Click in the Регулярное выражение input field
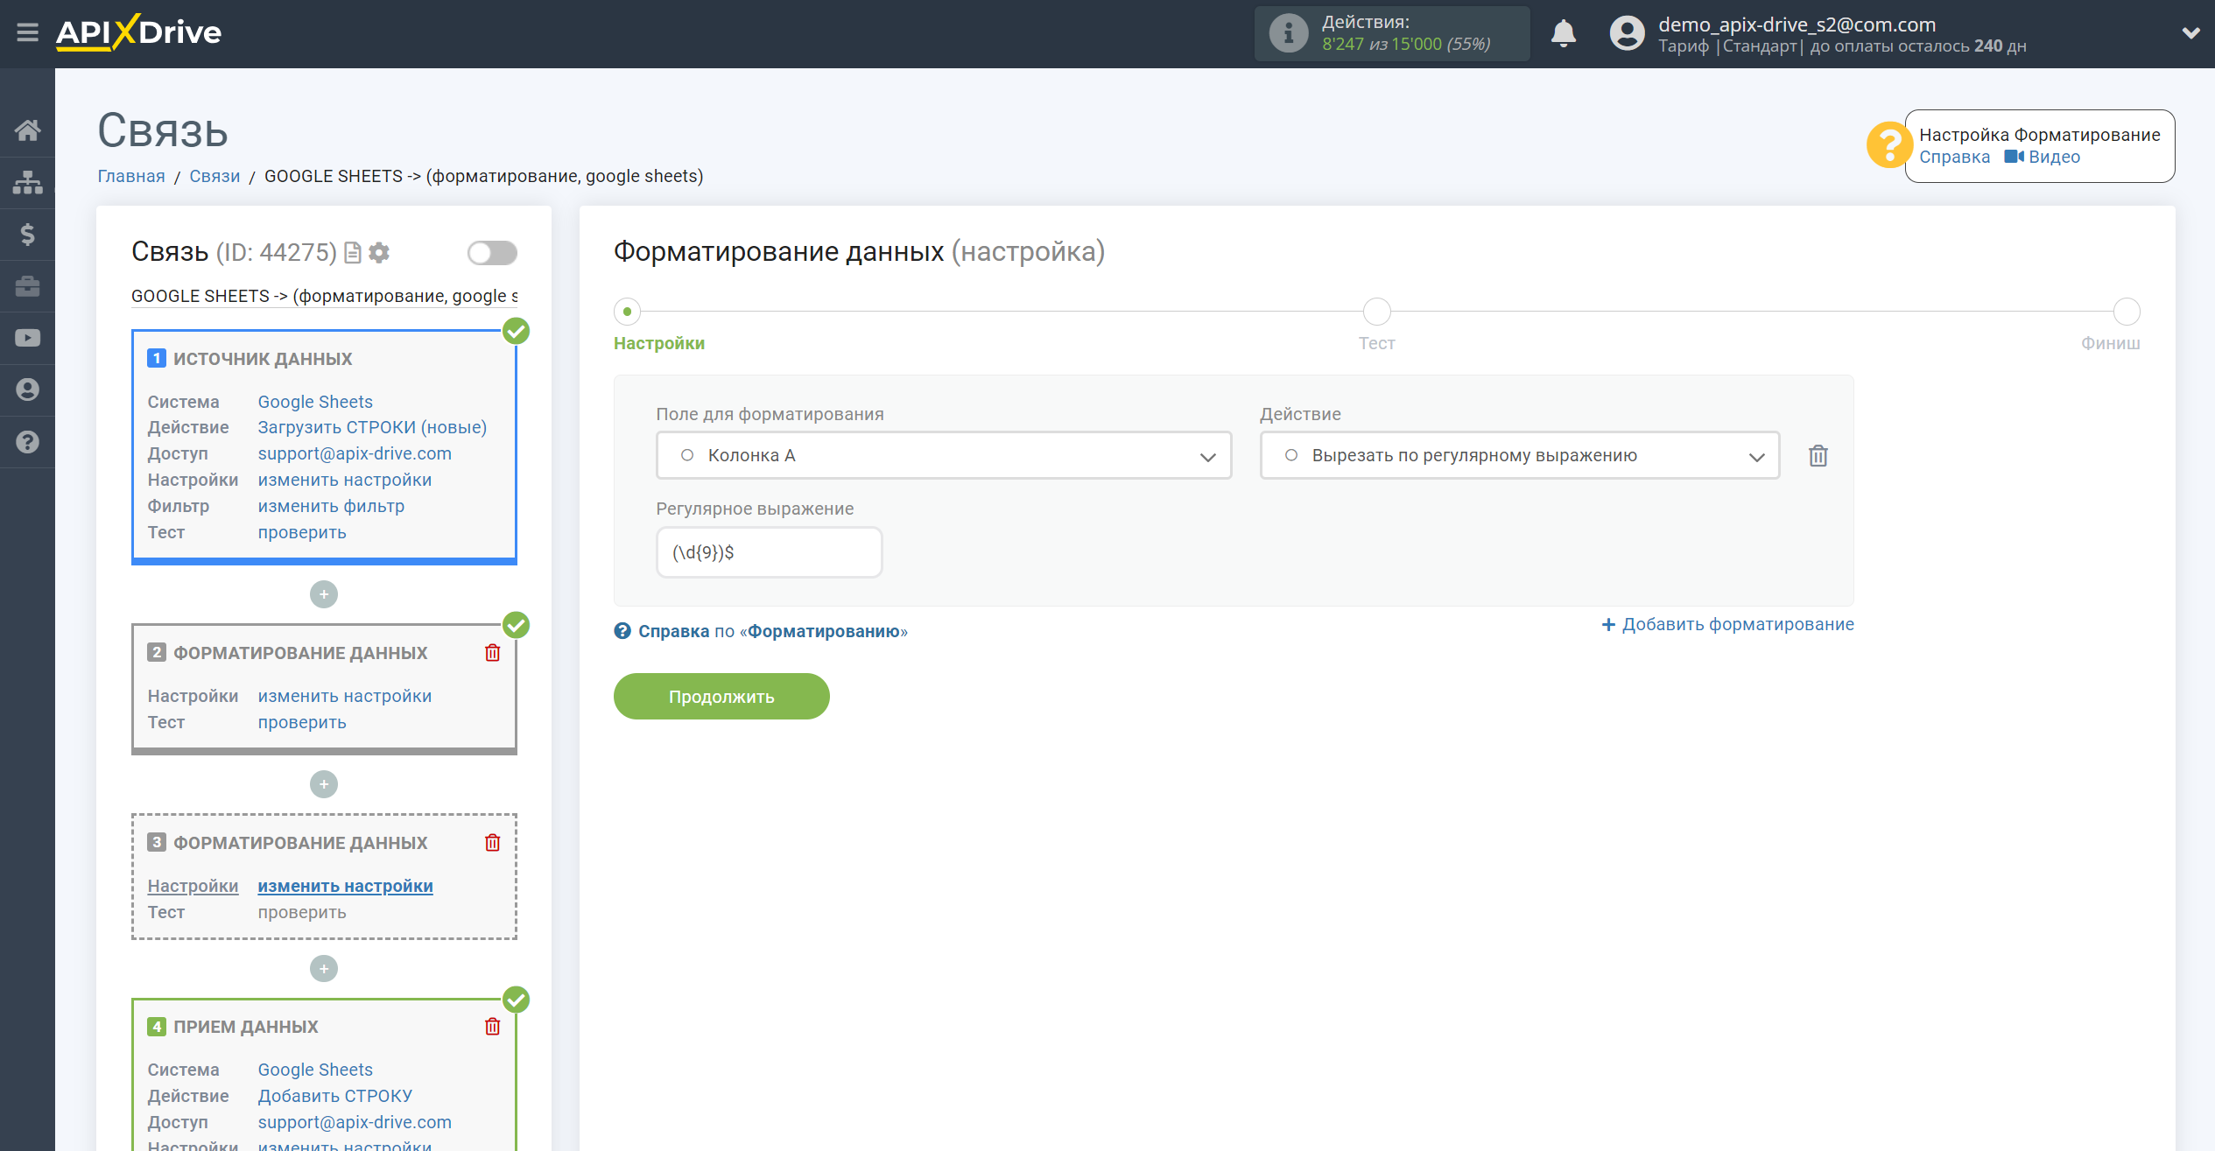 (769, 552)
